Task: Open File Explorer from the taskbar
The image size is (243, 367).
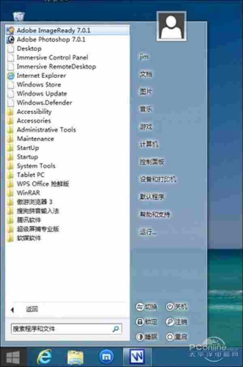Action: [75, 357]
